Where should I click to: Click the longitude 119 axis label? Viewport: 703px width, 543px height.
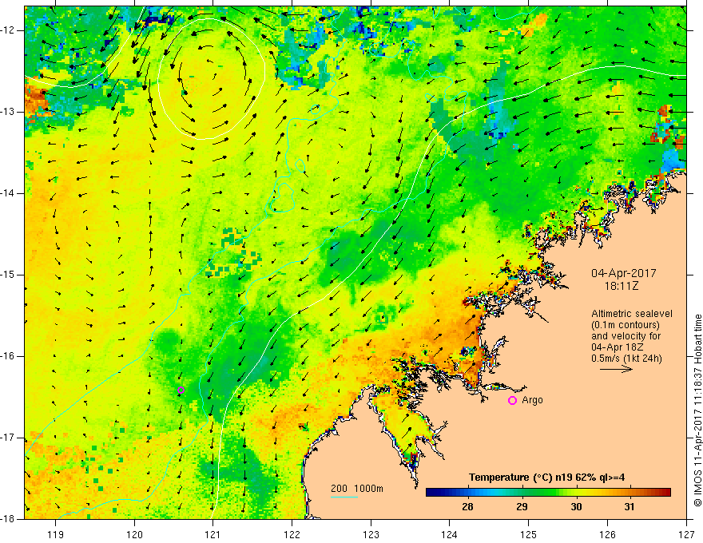[56, 534]
